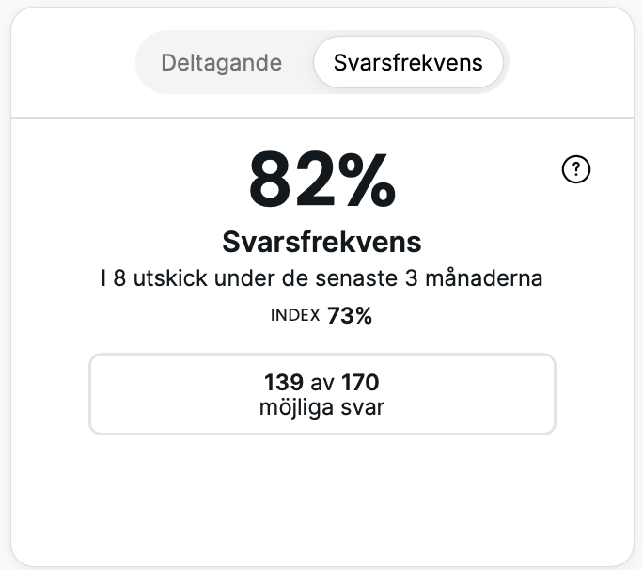Click the 139 av 170 möjliga svar box
Screen dimensions: 643x570
coord(322,394)
